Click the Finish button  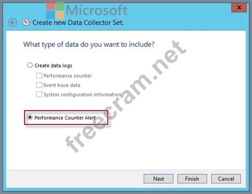point(192,179)
